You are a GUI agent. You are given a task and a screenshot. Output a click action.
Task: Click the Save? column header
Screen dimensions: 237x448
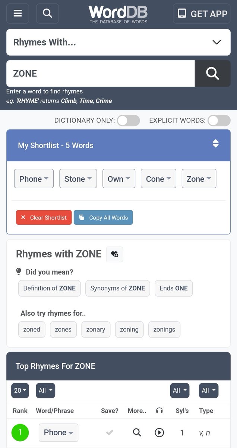110,411
